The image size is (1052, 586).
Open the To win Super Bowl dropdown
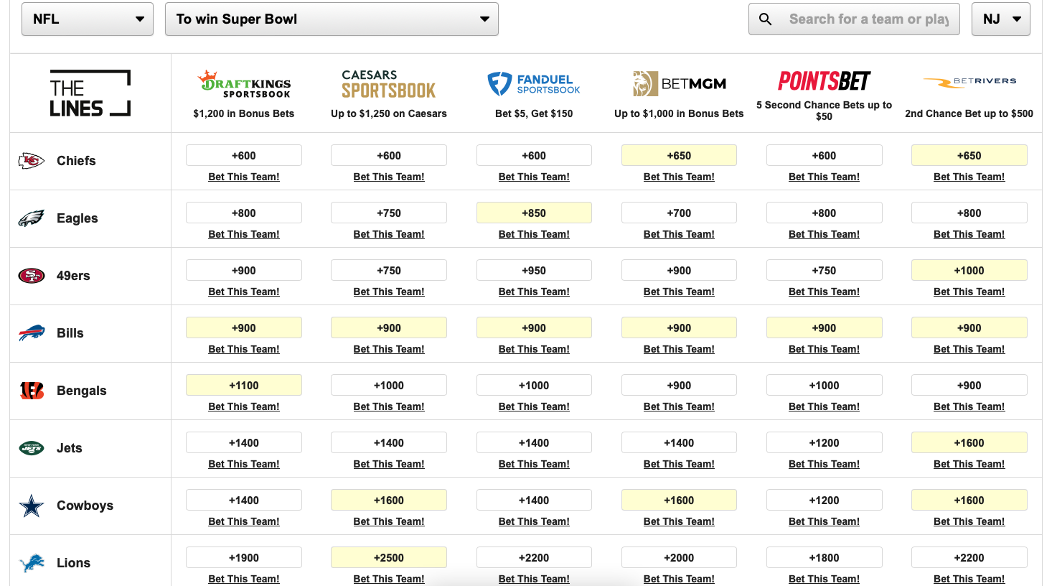(x=332, y=19)
